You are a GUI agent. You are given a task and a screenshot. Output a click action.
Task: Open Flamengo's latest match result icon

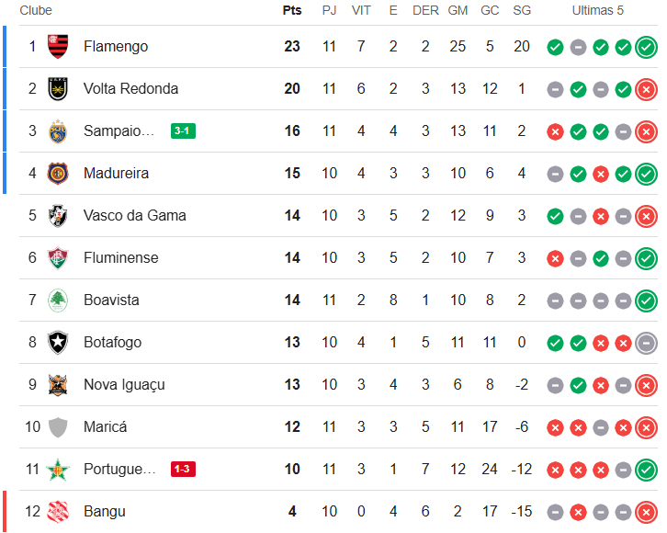[646, 47]
